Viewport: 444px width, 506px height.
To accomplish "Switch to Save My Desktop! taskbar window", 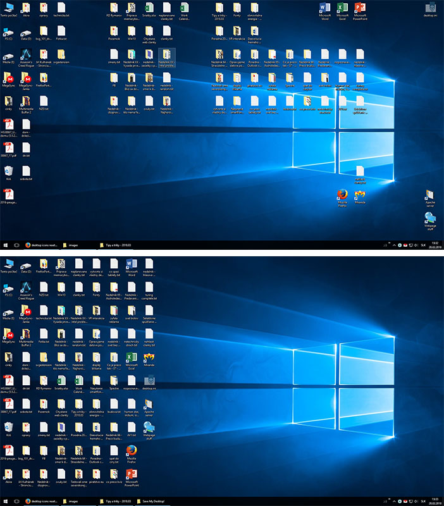I will click(154, 501).
